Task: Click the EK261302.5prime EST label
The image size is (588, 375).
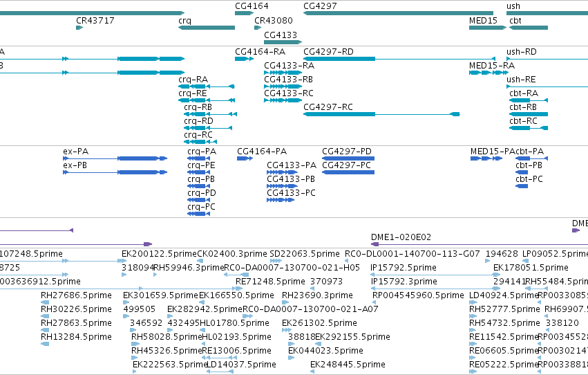Action: (319, 323)
